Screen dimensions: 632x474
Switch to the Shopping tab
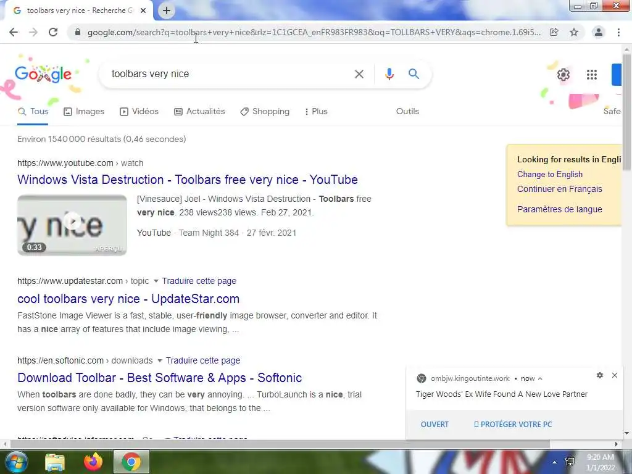pos(265,112)
